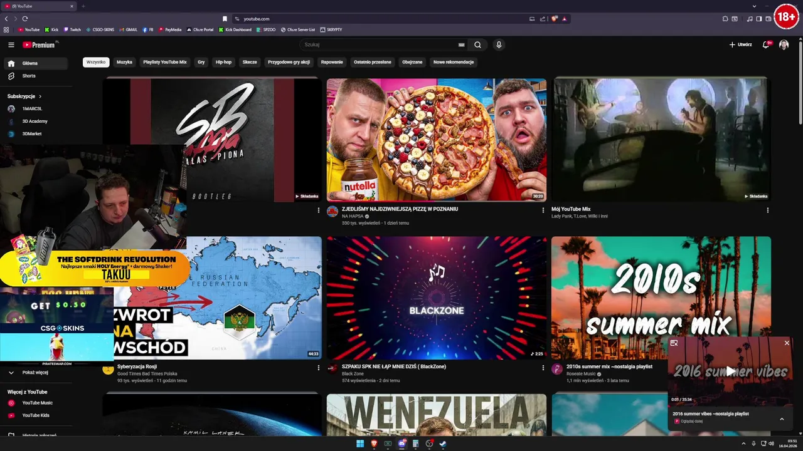Open more options for Mój YouTube Mix
The height and width of the screenshot is (451, 803).
pyautogui.click(x=768, y=210)
